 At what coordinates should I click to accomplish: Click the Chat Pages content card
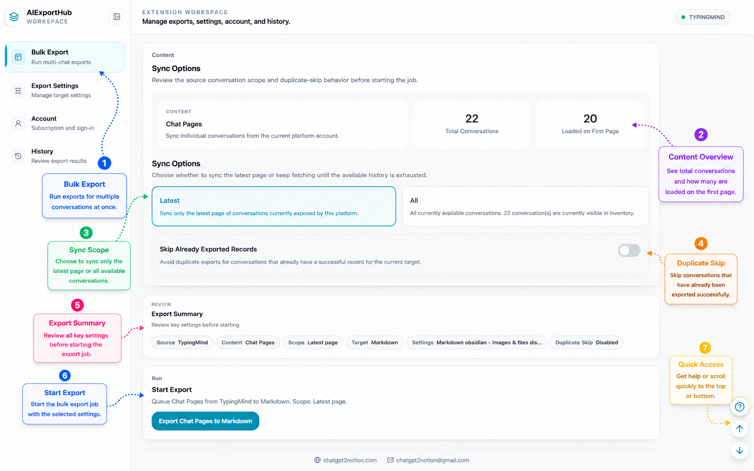[283, 125]
